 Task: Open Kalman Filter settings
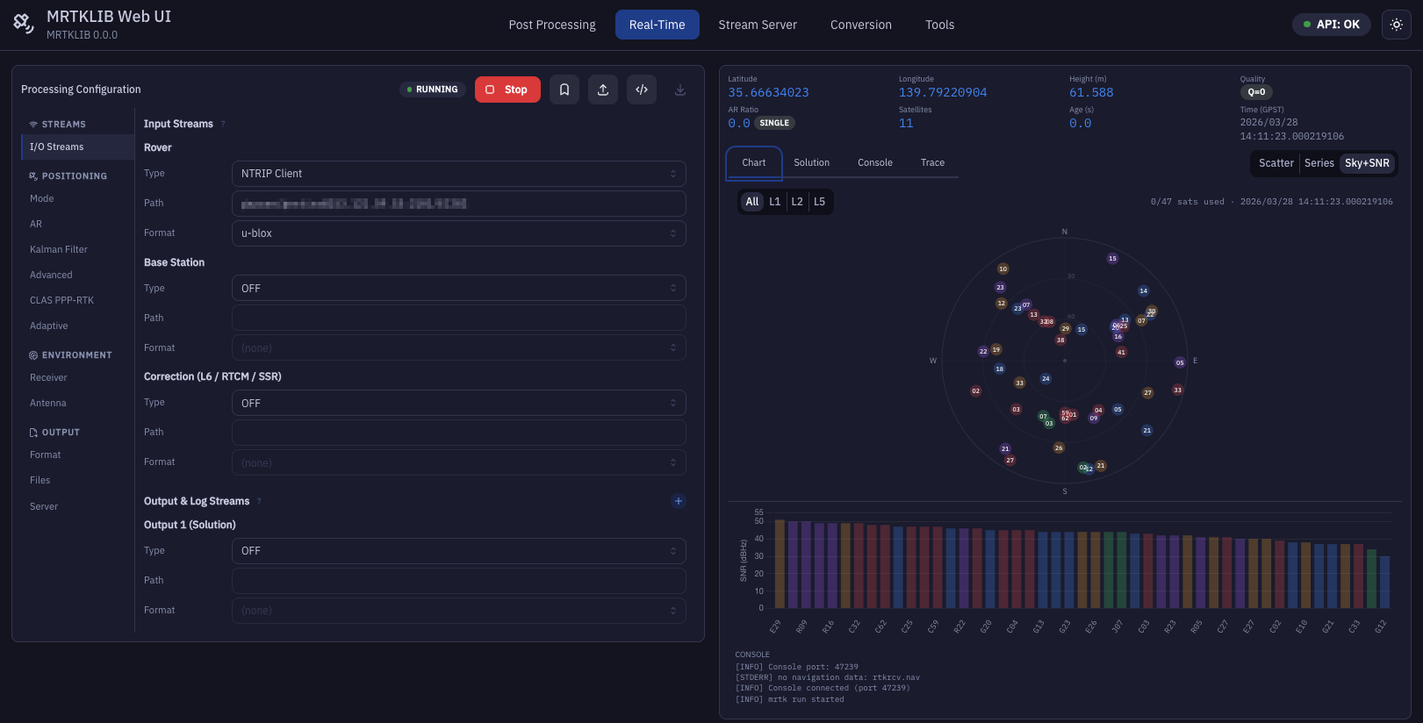[77, 250]
